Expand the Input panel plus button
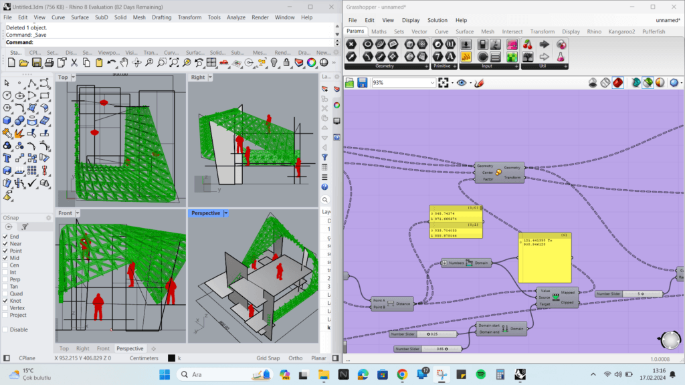This screenshot has height=385, width=685. coord(516,66)
